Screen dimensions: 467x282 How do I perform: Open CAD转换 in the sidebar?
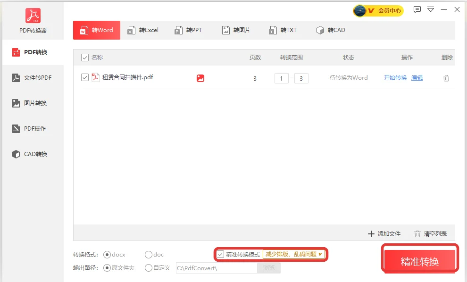tap(33, 154)
